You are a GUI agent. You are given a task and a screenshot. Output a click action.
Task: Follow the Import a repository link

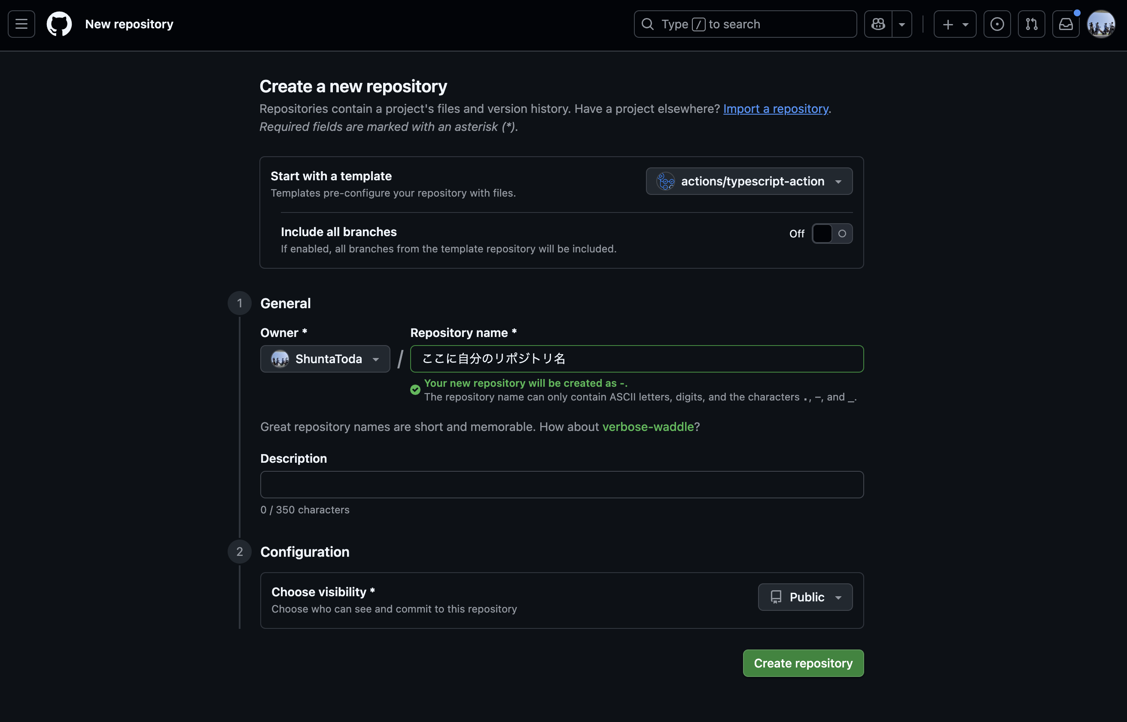coord(776,109)
